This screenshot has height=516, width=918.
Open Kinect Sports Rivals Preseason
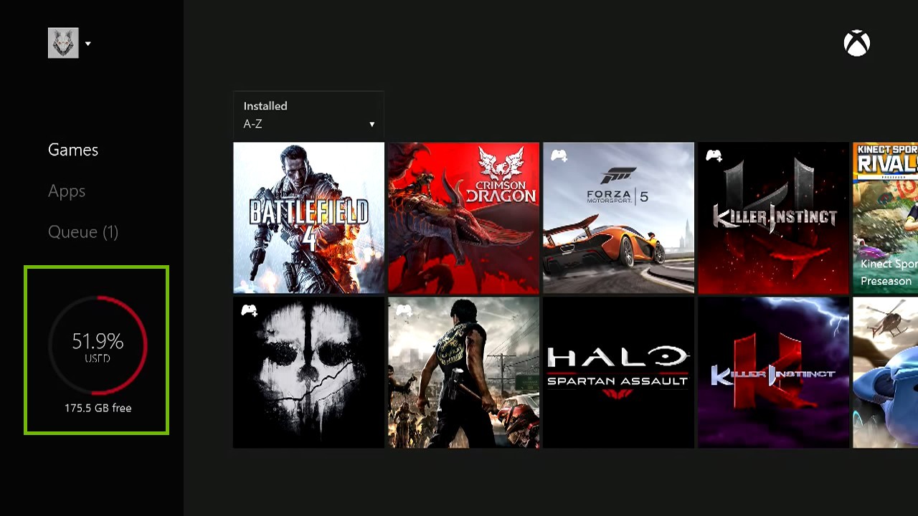[886, 218]
